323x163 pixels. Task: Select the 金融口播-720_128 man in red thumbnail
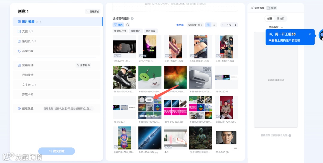pos(226,108)
